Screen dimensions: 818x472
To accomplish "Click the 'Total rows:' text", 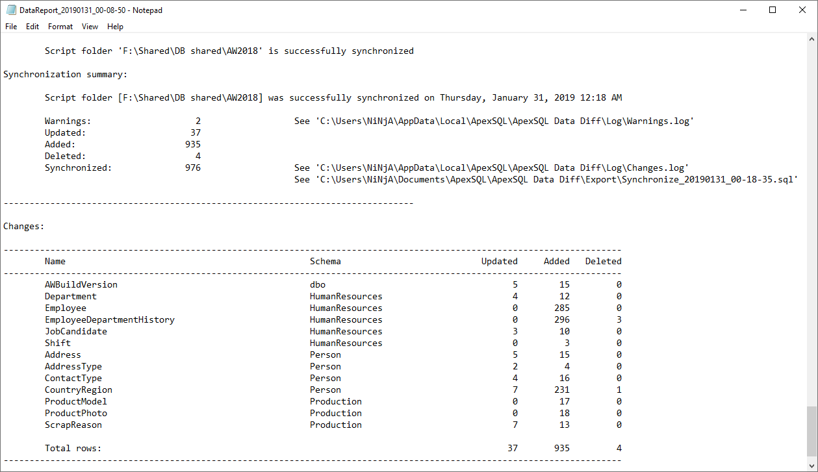I will 73,449.
